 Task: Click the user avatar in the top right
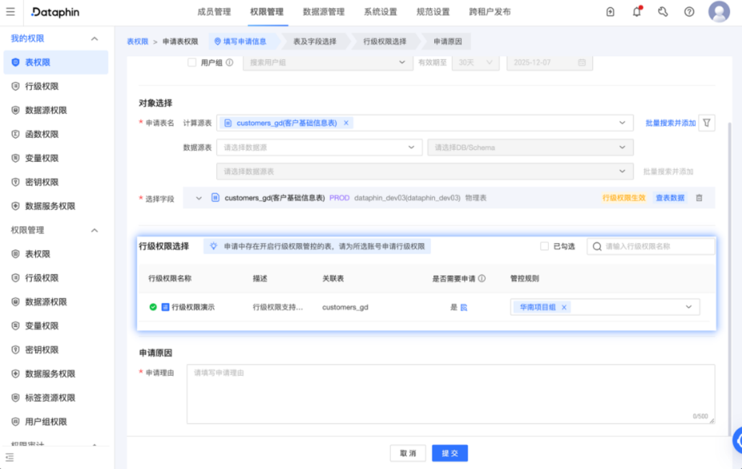coord(719,12)
